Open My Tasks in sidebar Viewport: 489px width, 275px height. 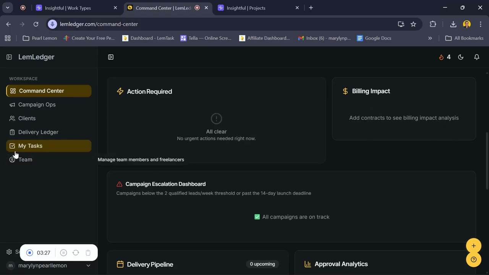pos(49,146)
